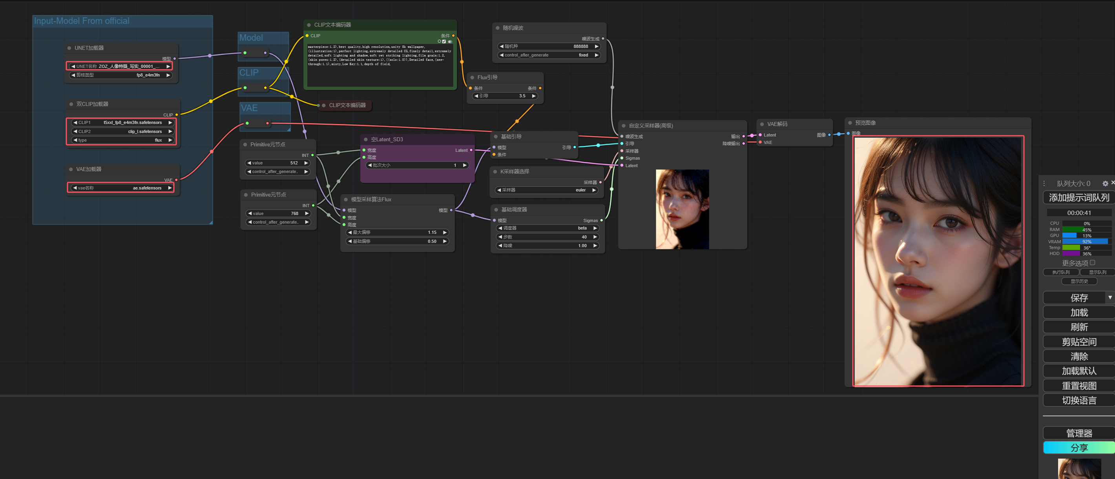Screen dimensions: 1115x479
Task: Click 剪贴空间 in the side menu
Action: pyautogui.click(x=1079, y=342)
